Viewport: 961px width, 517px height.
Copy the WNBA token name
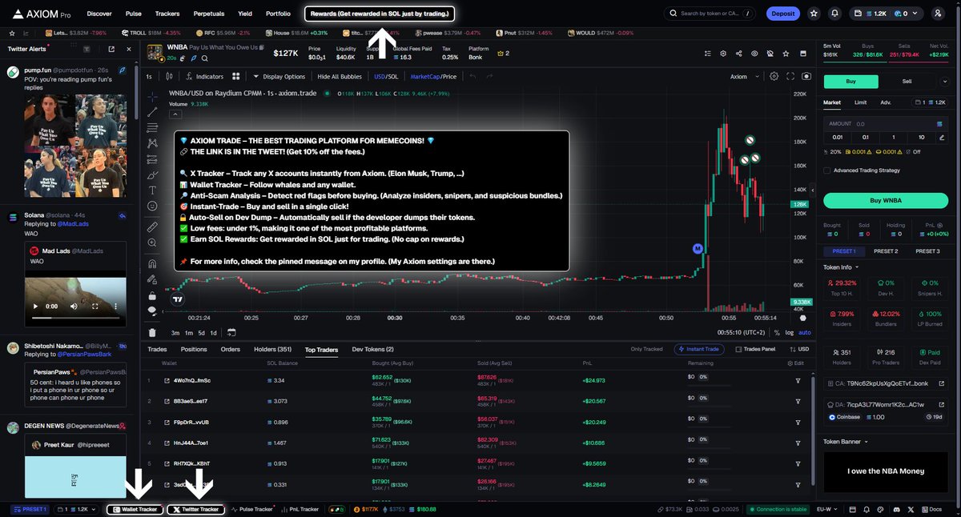click(x=263, y=49)
